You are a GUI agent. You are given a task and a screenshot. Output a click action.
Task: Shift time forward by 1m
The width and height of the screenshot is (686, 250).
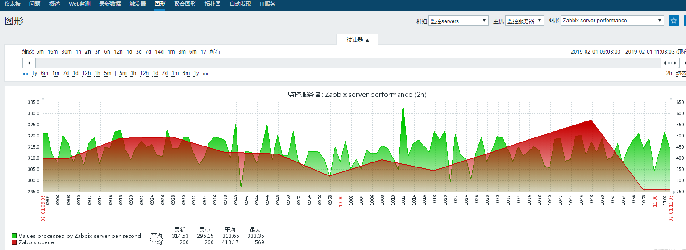coord(175,73)
